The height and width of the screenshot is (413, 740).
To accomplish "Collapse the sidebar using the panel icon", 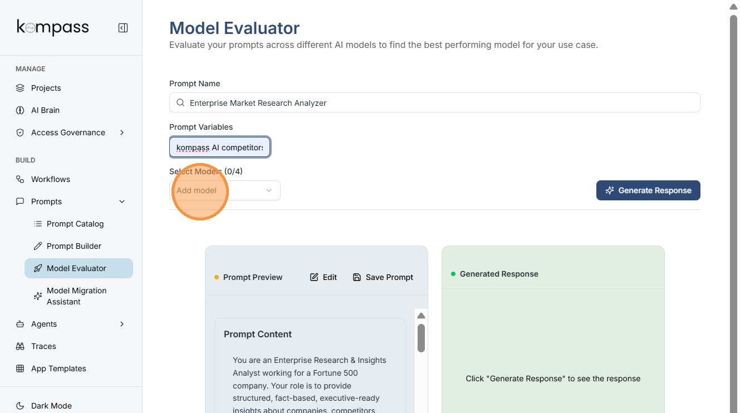I will coord(123,28).
